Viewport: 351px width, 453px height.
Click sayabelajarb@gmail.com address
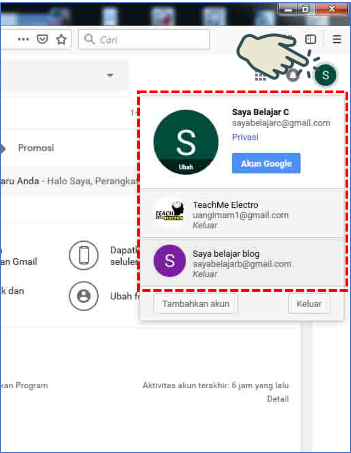(242, 264)
